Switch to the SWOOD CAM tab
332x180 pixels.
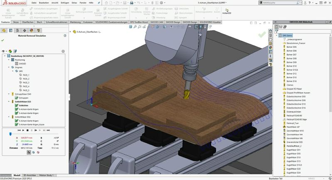tap(157, 22)
